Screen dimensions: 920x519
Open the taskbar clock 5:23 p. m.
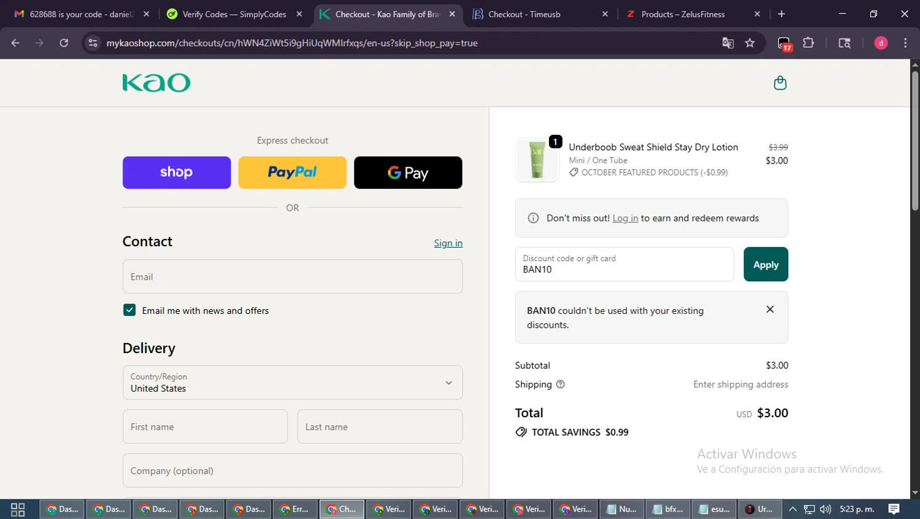[857, 509]
